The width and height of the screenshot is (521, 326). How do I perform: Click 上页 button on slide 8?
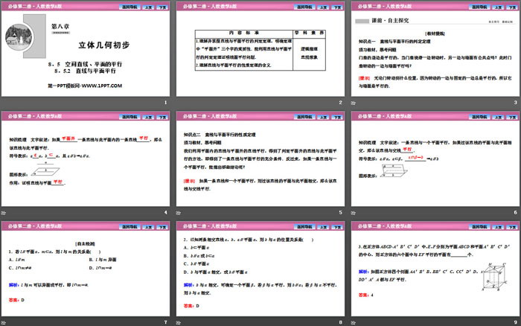pos(323,227)
